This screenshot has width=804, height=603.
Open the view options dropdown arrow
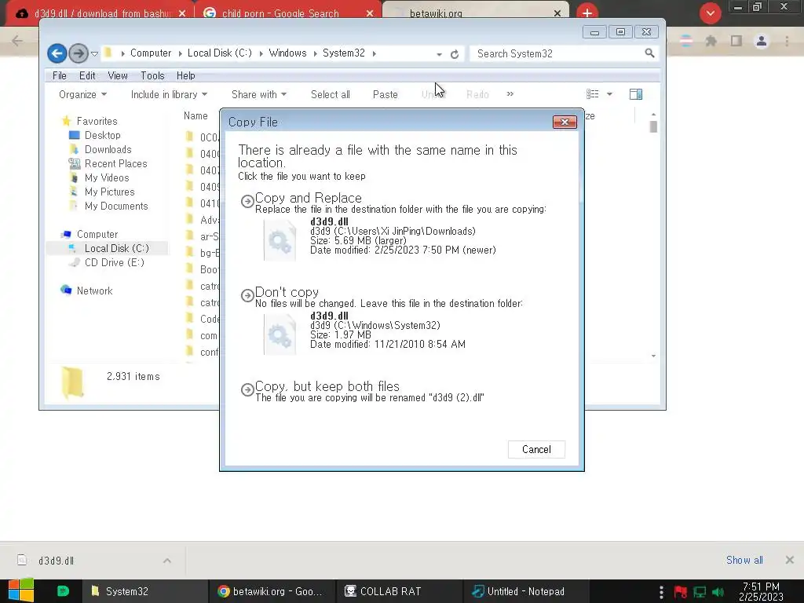609,94
